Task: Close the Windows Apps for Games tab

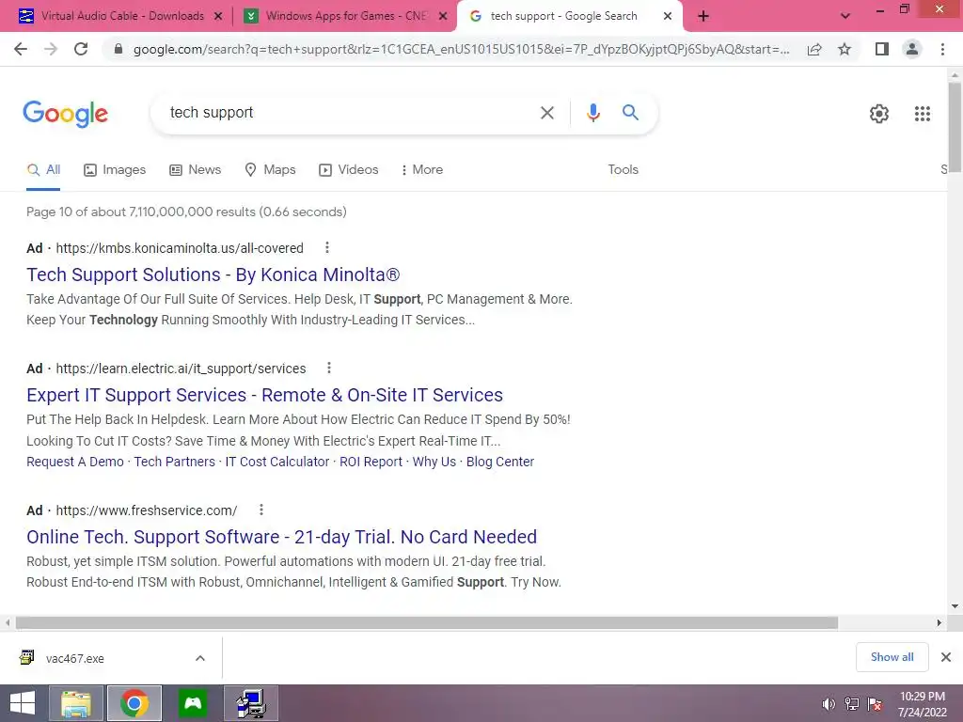Action: (442, 17)
